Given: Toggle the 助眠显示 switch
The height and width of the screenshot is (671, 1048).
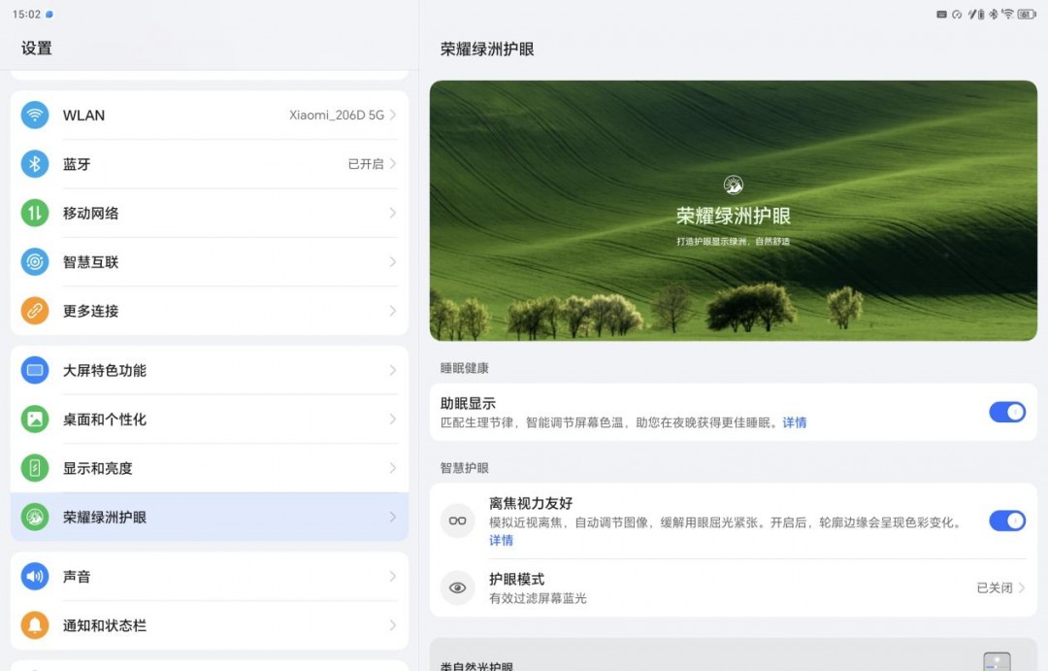Looking at the screenshot, I should (1007, 412).
